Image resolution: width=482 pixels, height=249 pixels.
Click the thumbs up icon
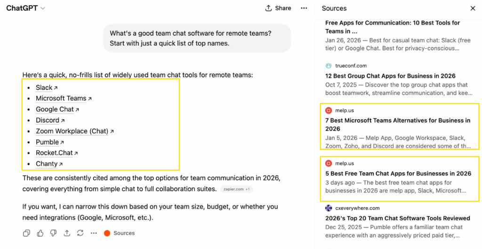click(40, 233)
